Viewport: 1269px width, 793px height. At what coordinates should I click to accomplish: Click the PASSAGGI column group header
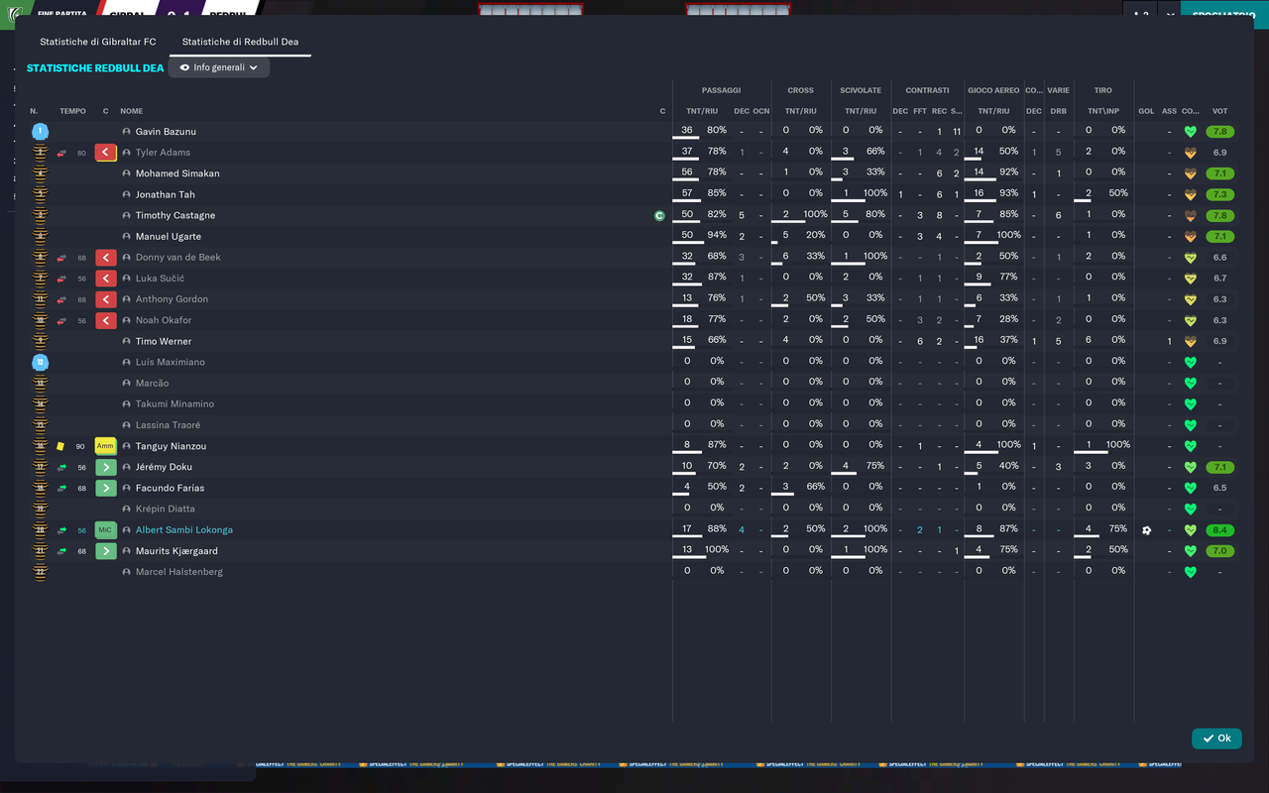pos(721,90)
